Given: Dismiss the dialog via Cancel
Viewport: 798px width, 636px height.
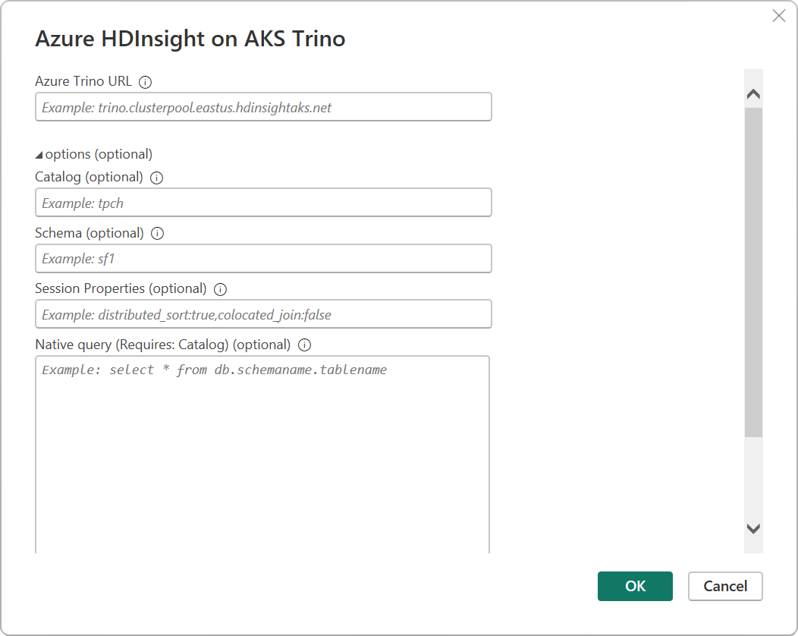Looking at the screenshot, I should tap(725, 586).
